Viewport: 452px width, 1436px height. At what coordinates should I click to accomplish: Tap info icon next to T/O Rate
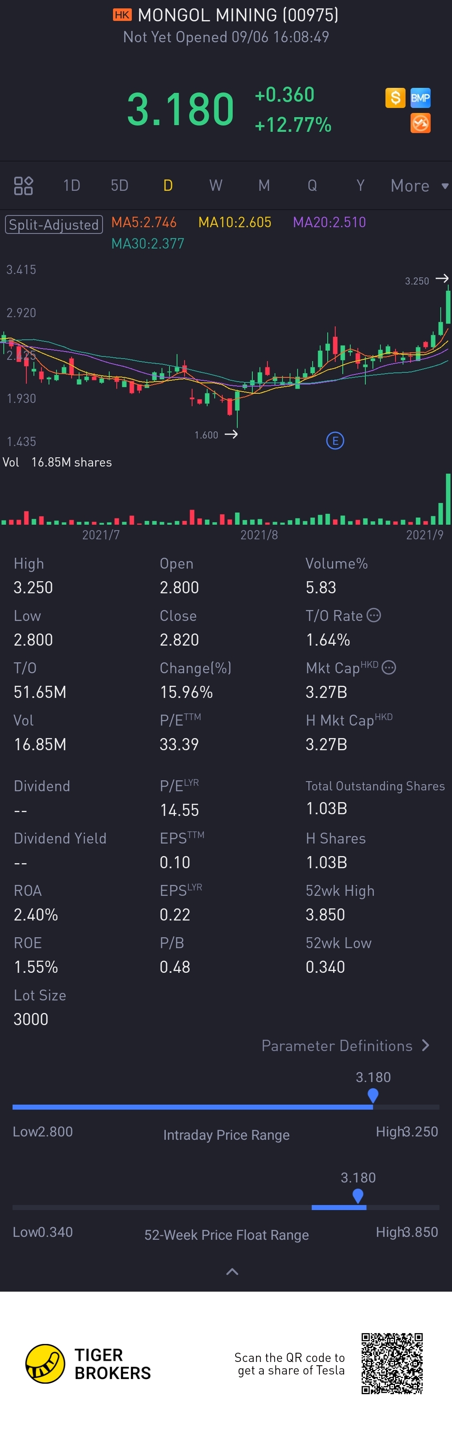374,615
